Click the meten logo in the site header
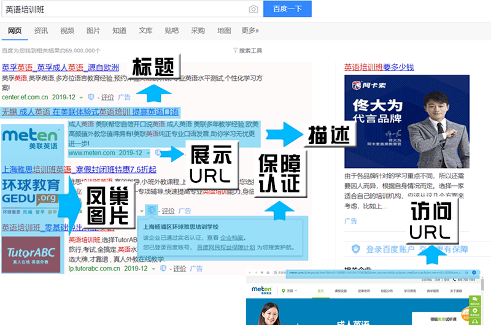The image size is (491, 325). tap(261, 290)
